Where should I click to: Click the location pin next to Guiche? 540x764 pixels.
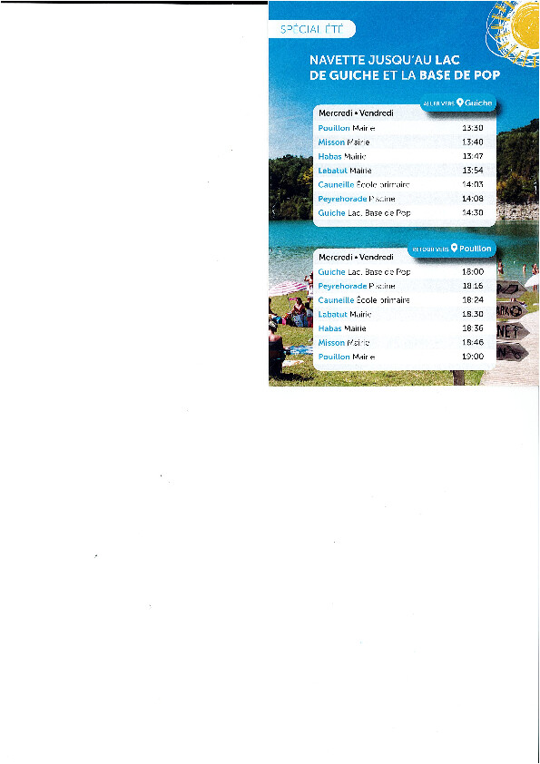[459, 103]
